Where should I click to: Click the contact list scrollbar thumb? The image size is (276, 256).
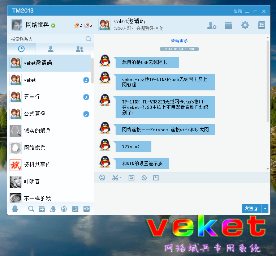[92, 71]
